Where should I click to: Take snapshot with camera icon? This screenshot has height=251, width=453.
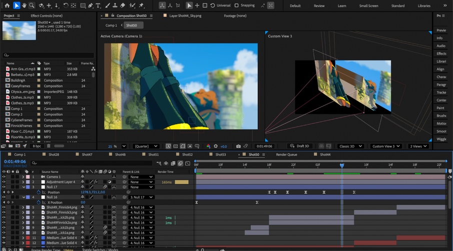click(238, 146)
